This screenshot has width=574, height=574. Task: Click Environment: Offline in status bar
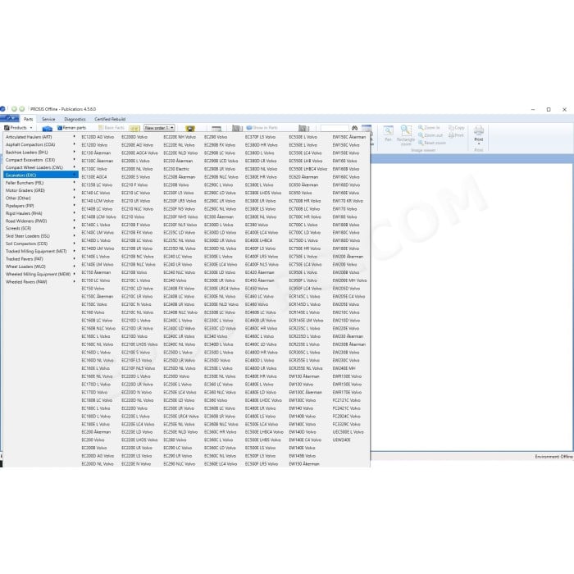[553, 457]
